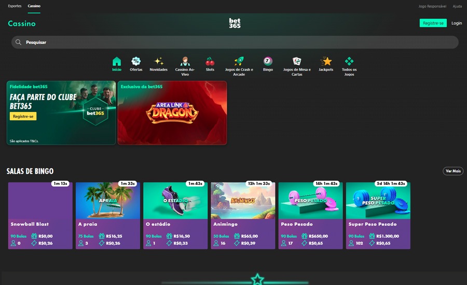Screen dimensions: 467x285
Task: Click the R$650,00 prize value
Action: click(319, 236)
